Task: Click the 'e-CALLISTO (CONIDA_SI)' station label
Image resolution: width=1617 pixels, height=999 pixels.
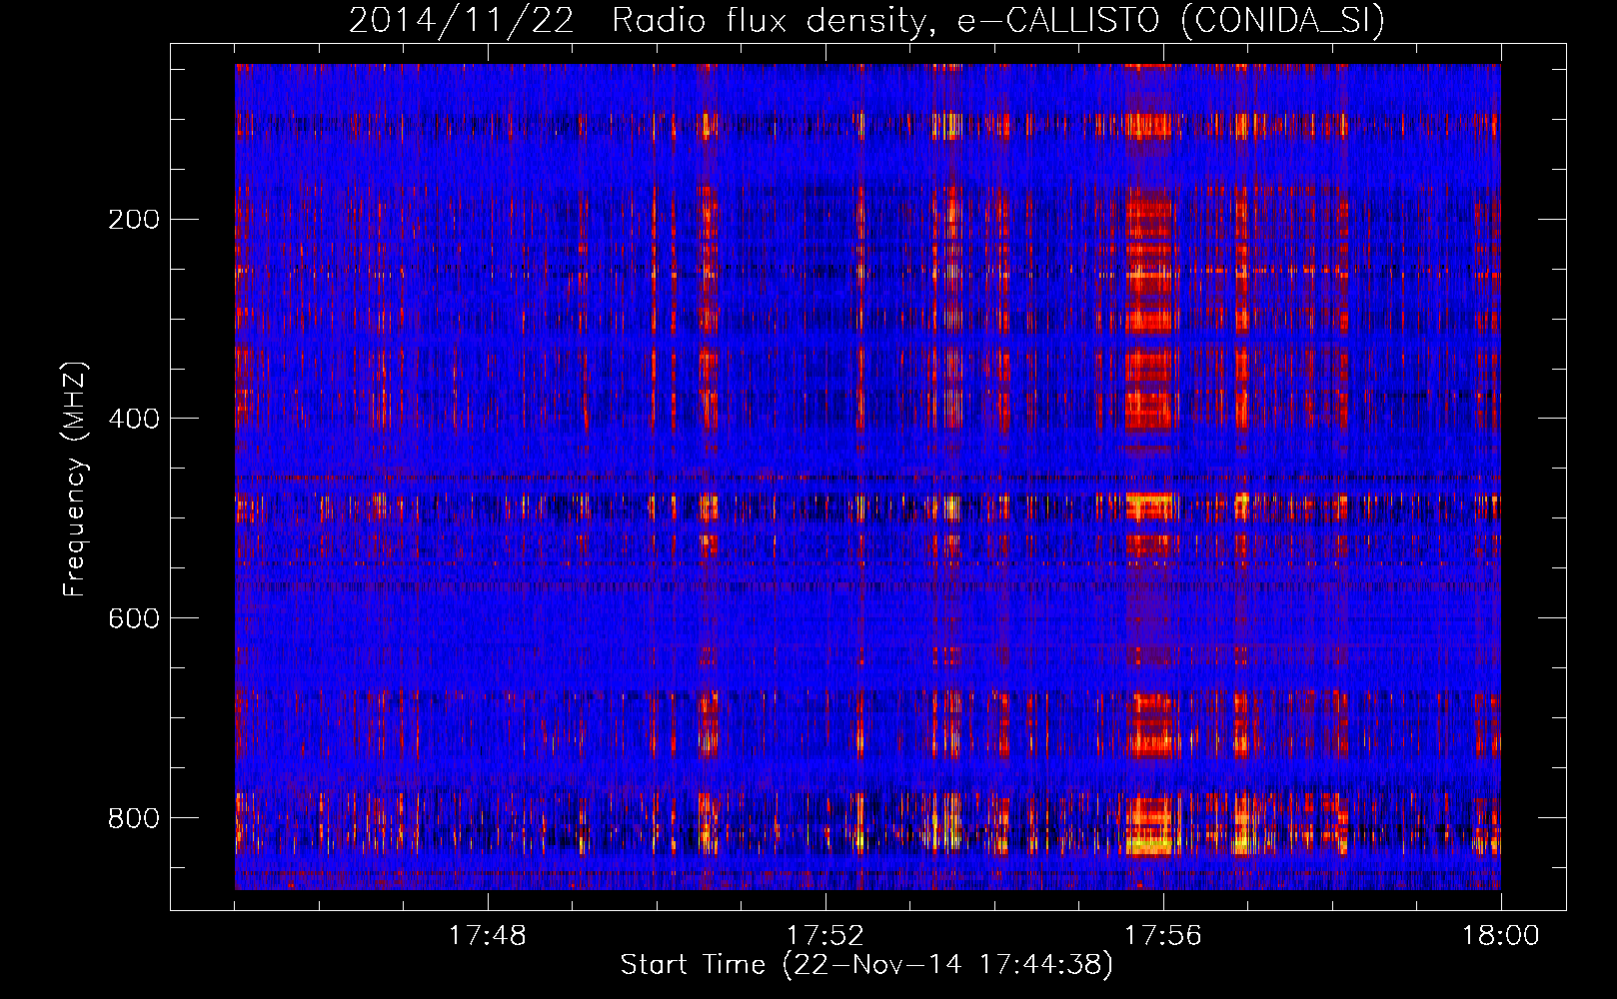Action: pos(1171,20)
